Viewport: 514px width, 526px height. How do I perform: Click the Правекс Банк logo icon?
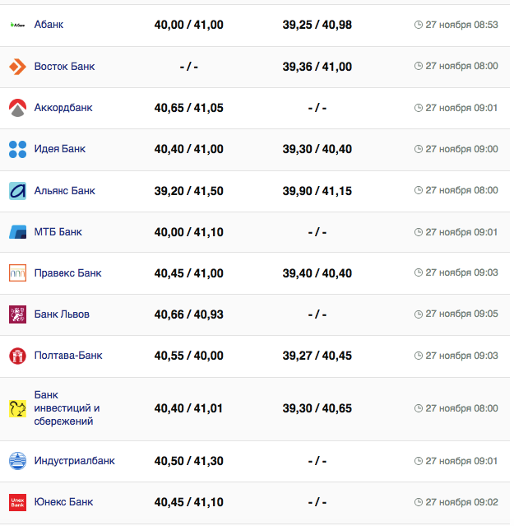17,273
